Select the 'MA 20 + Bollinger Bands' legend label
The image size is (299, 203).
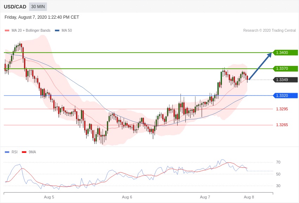(31, 31)
